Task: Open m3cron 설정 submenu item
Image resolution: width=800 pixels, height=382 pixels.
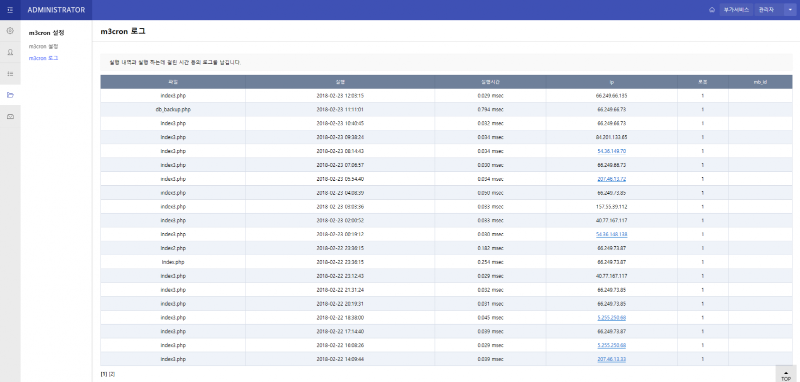Action: click(43, 46)
